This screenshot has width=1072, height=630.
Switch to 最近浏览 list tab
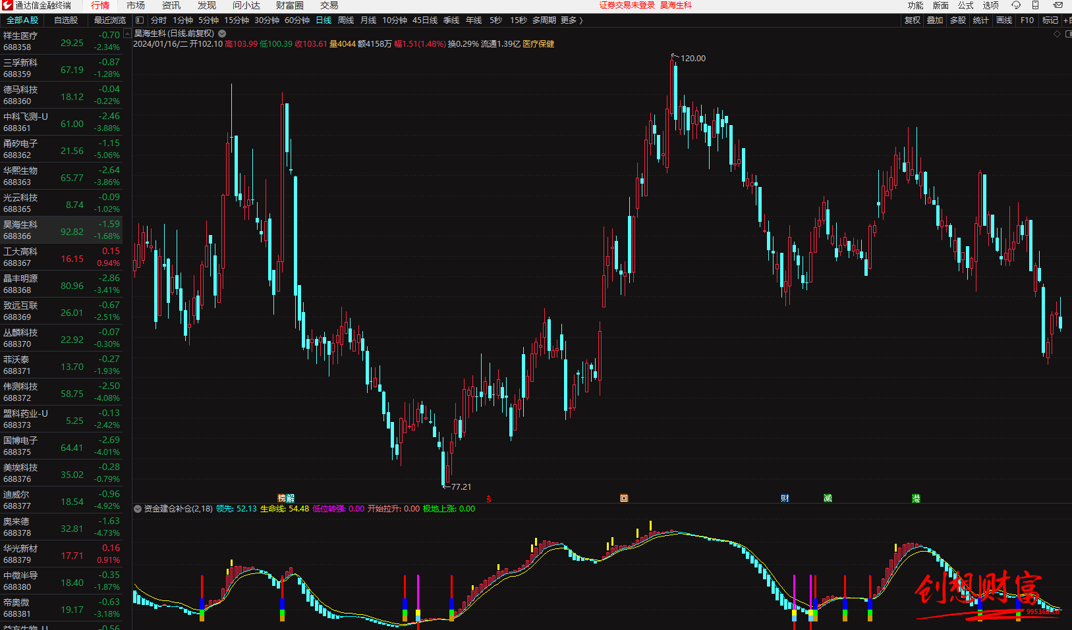tap(110, 20)
